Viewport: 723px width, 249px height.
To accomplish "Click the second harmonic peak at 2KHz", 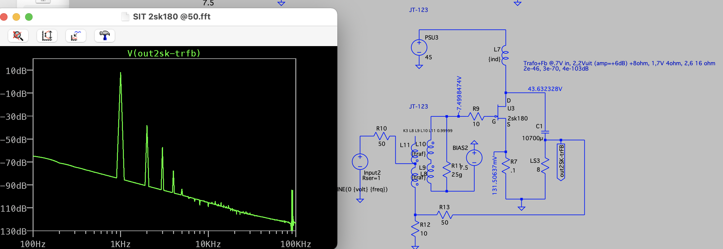I will coord(147,126).
